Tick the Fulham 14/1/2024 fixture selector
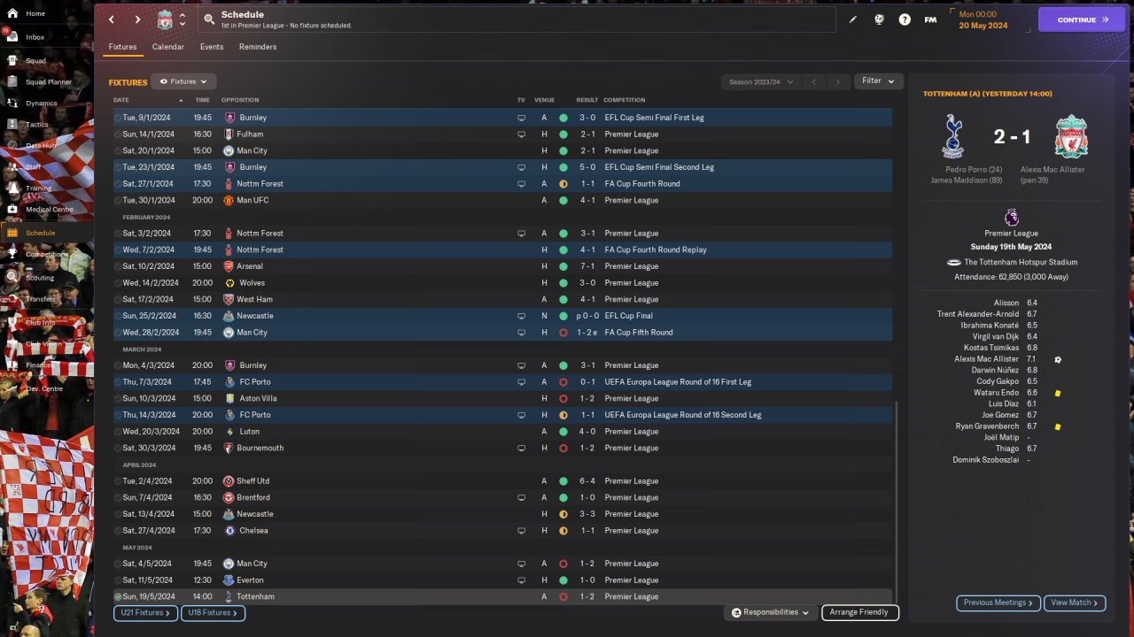This screenshot has width=1134, height=637. point(118,134)
